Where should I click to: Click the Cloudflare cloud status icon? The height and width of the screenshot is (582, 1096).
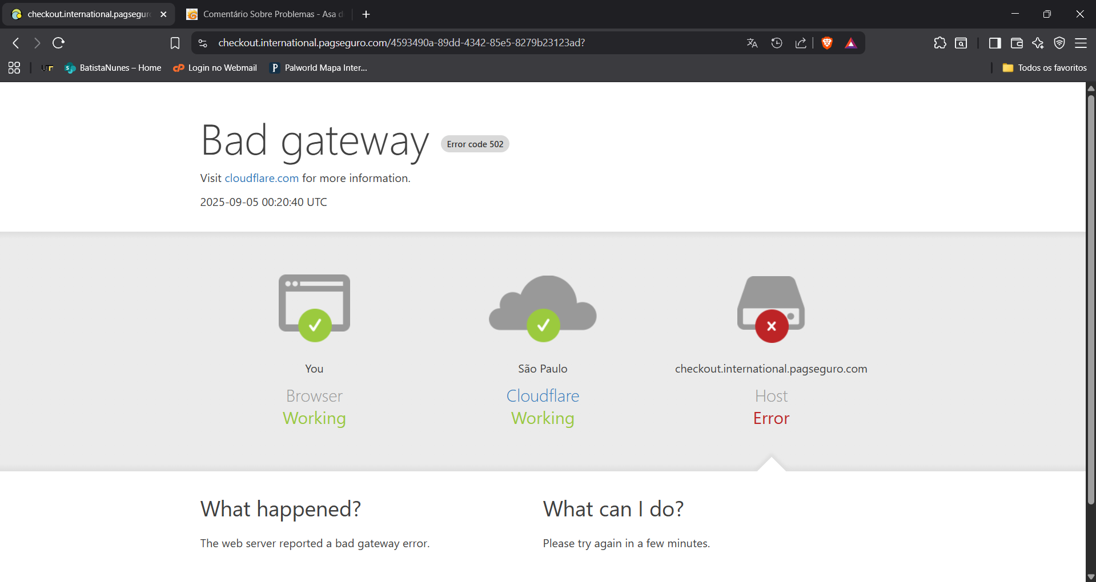[x=543, y=309]
